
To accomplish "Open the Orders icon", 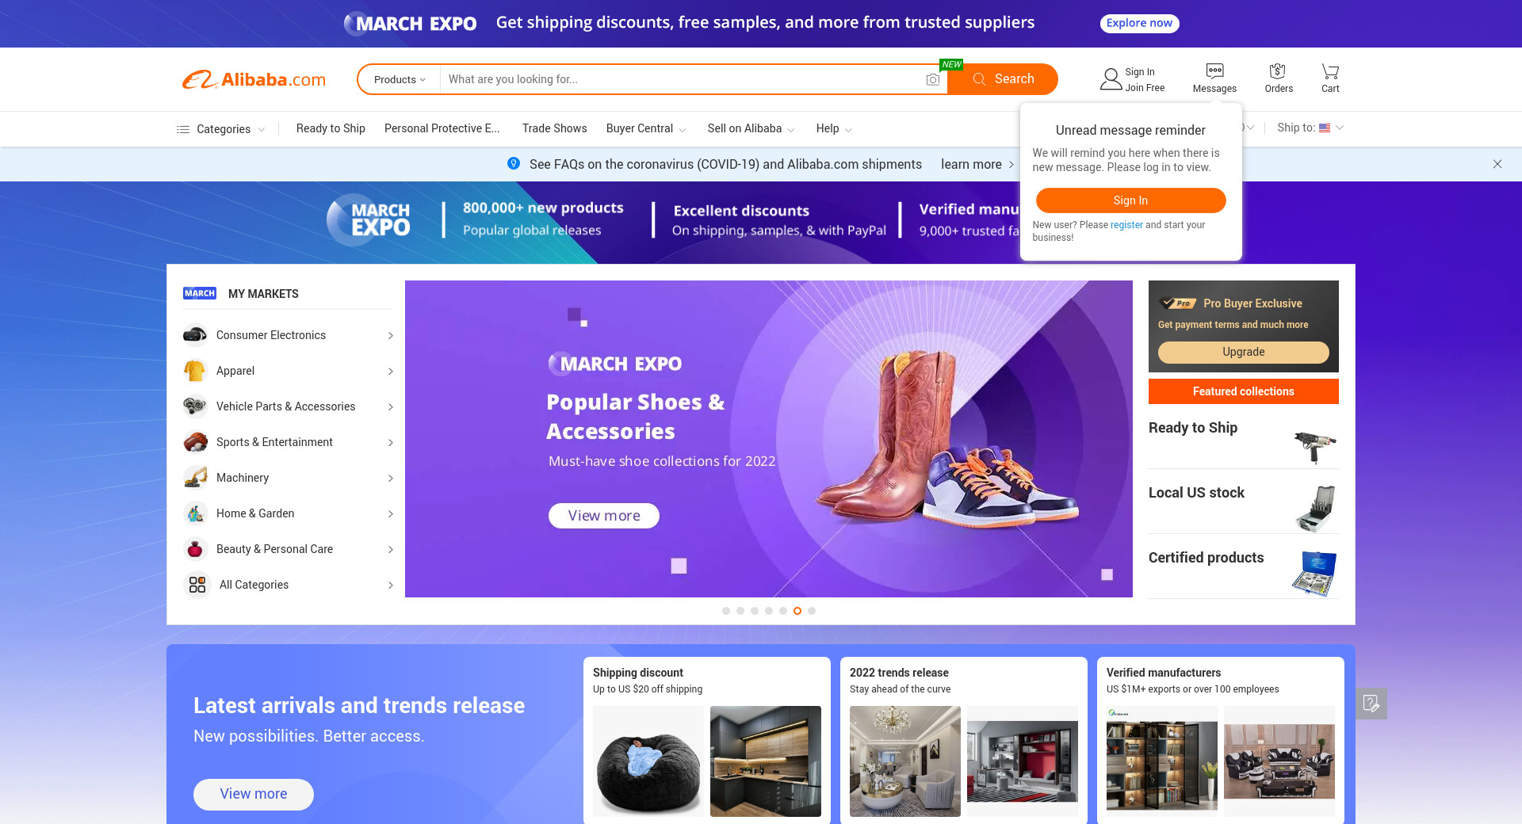I will tap(1278, 71).
